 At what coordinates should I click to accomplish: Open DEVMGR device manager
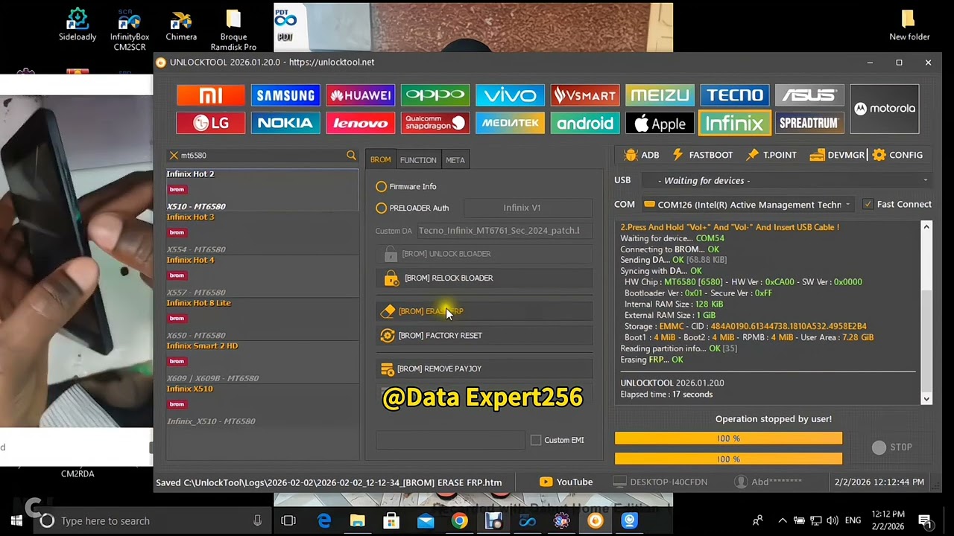(837, 155)
